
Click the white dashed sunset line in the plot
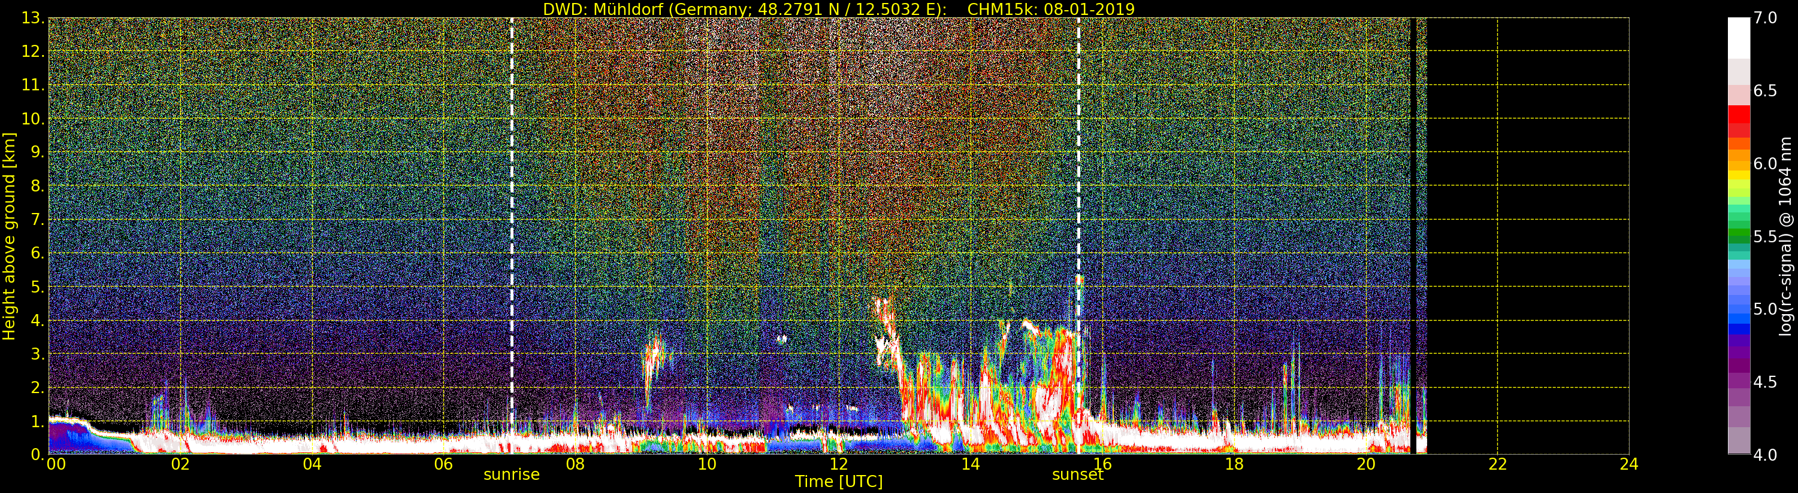pyautogui.click(x=1078, y=236)
